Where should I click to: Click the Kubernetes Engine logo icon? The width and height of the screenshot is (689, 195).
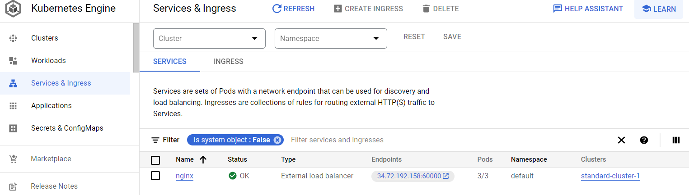(x=14, y=8)
